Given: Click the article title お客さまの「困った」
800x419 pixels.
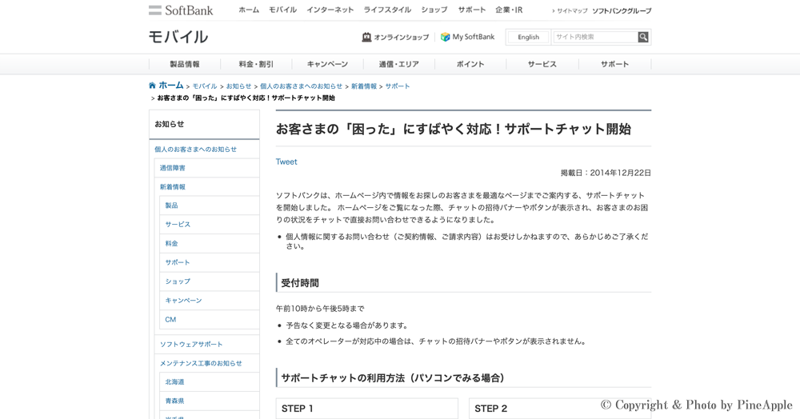Looking at the screenshot, I should 454,129.
